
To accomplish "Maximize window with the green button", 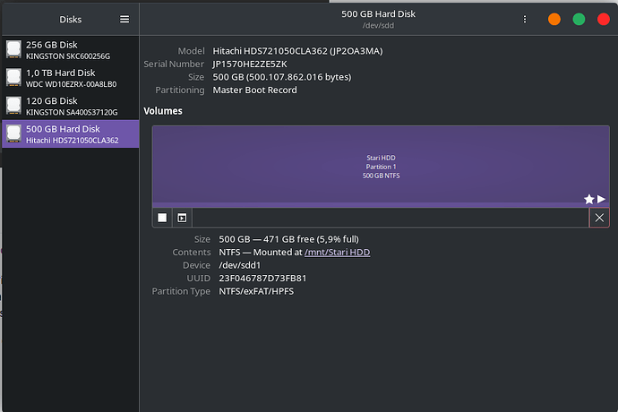I will (x=579, y=19).
